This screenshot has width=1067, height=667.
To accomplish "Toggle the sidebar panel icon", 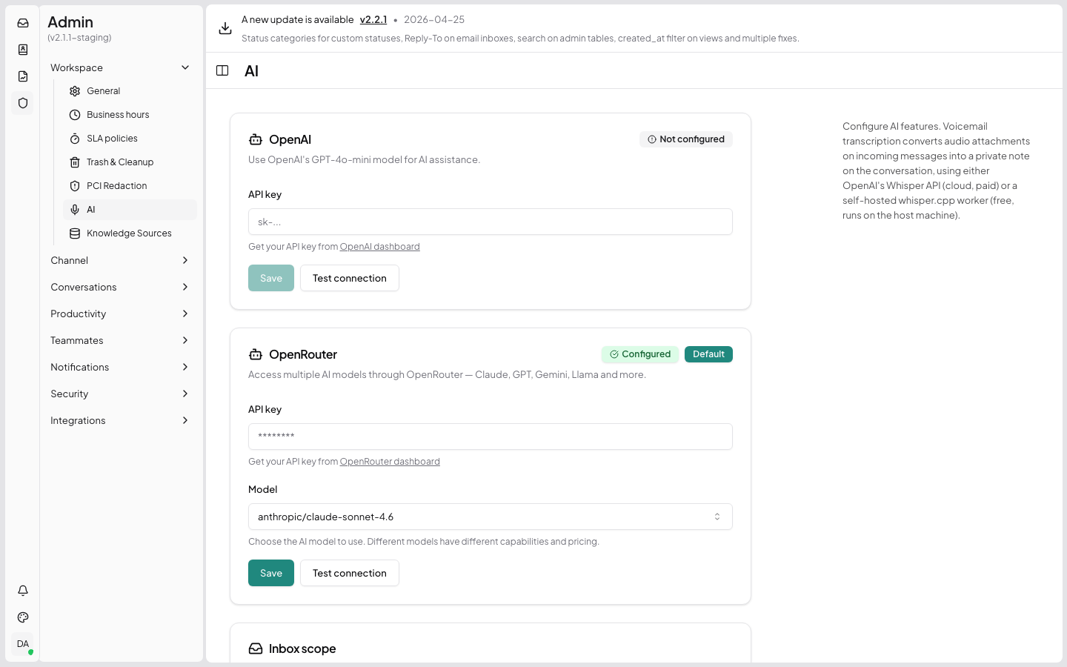I will pyautogui.click(x=222, y=70).
